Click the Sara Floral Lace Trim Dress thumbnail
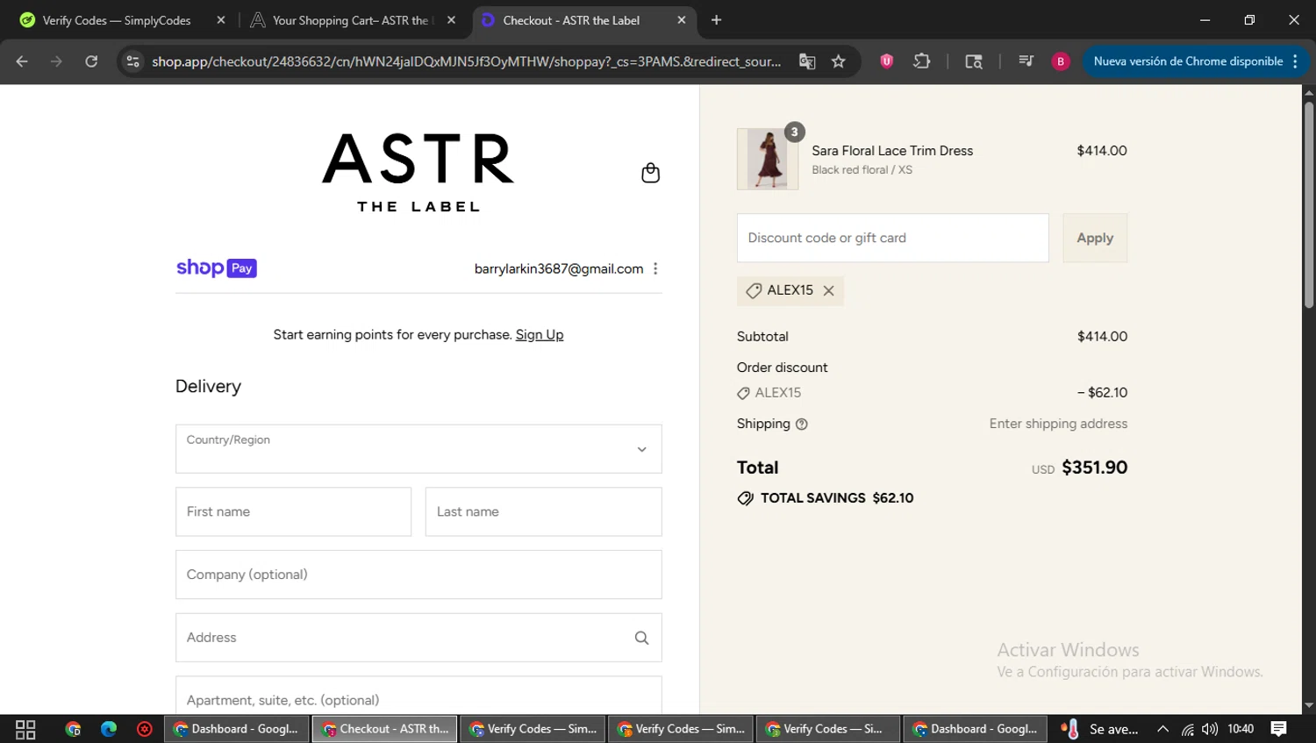The image size is (1316, 743). point(768,159)
